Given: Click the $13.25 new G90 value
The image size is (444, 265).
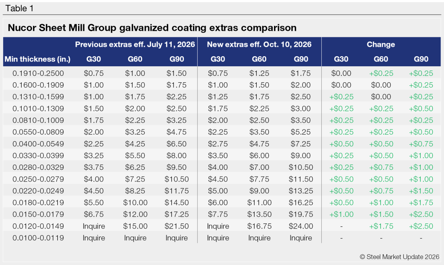Looking at the screenshot, I should tap(301, 191).
